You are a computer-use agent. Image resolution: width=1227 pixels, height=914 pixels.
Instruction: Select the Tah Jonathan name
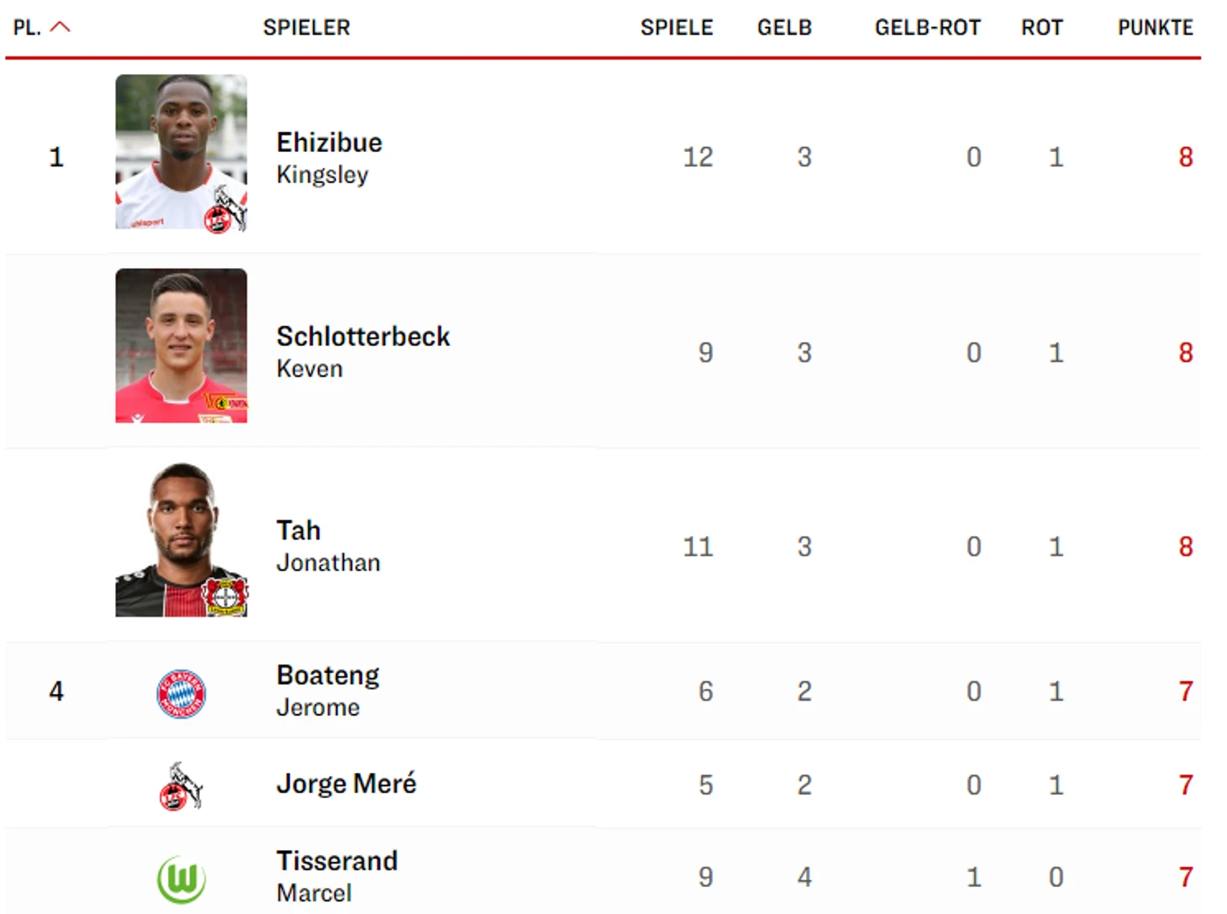point(329,546)
